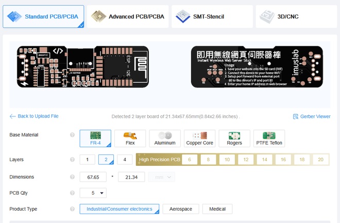The height and width of the screenshot is (223, 340).
Task: Click the Gerber Viewer icon
Action: (296, 116)
